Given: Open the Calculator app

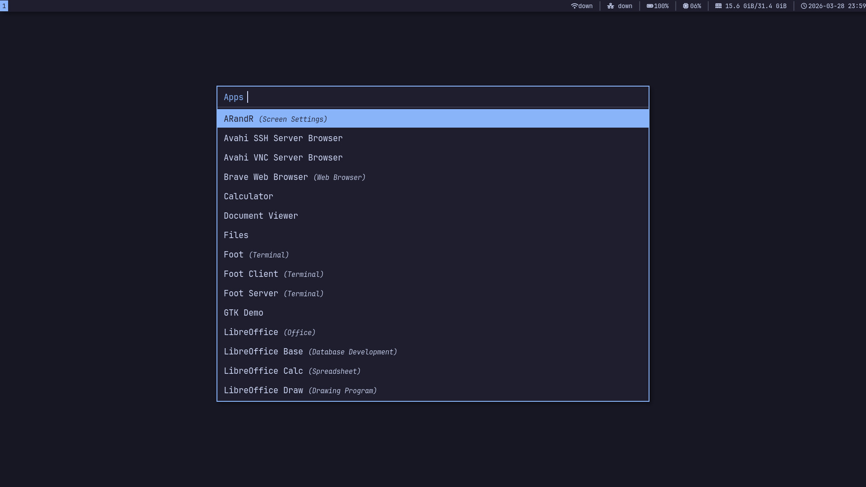Looking at the screenshot, I should pos(248,196).
